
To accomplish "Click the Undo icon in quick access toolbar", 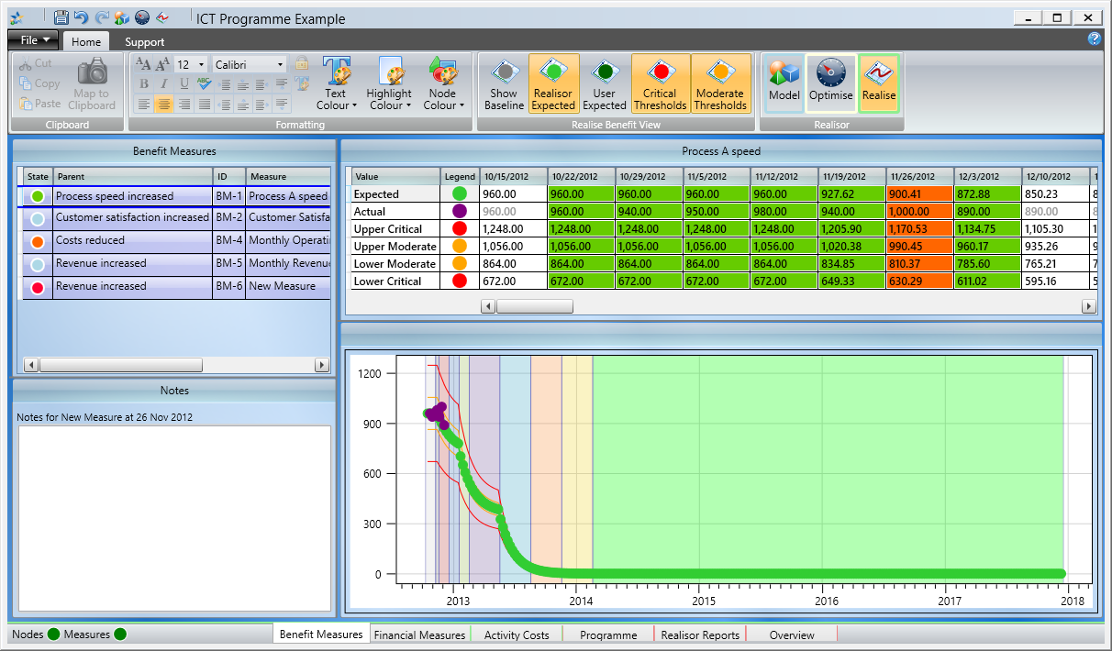I will click(x=81, y=16).
